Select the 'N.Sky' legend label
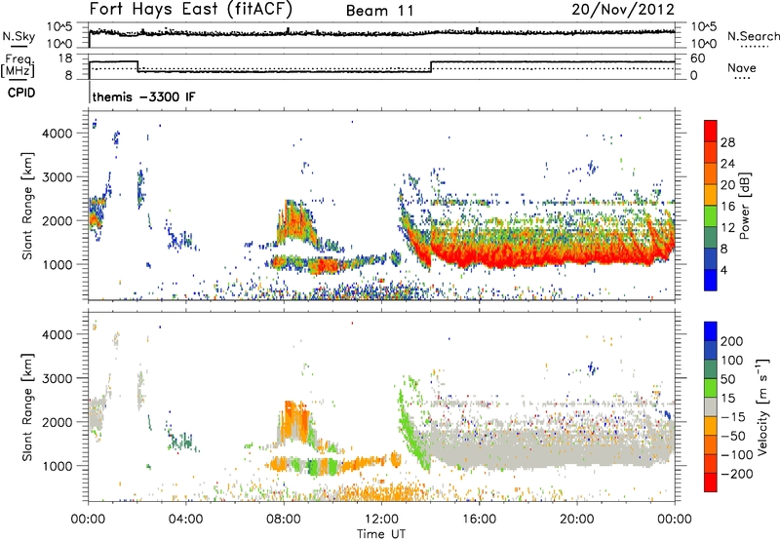780x540 pixels. coord(19,36)
